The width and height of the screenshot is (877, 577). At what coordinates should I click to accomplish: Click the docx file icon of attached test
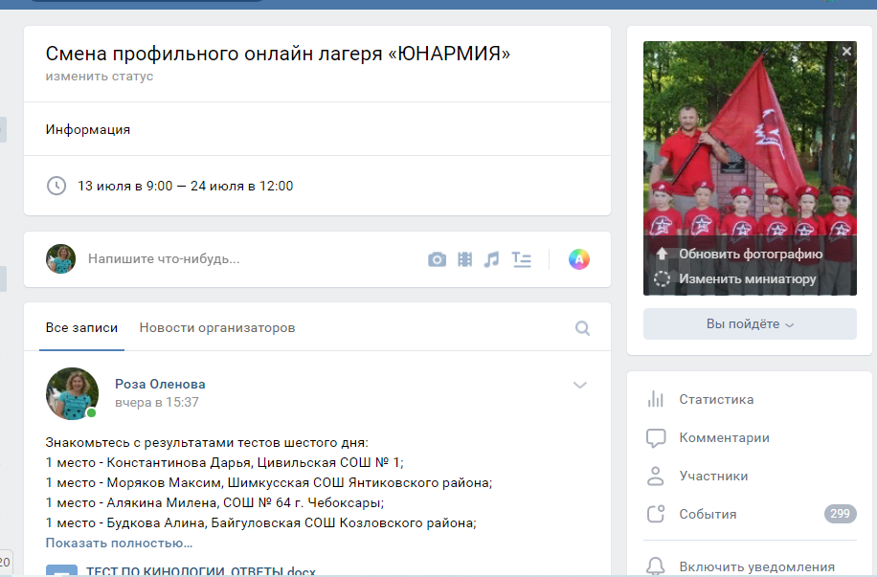(61, 570)
